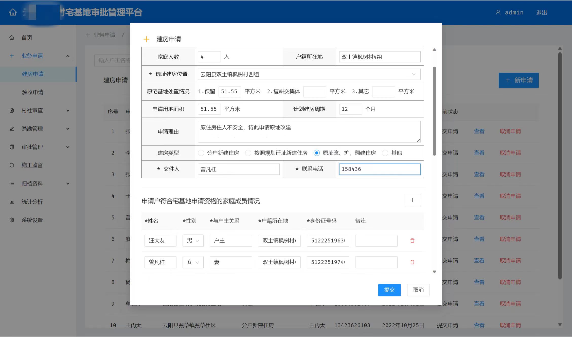
Task: Select 原址改、扩、翻建住房 radio option
Action: pos(316,153)
